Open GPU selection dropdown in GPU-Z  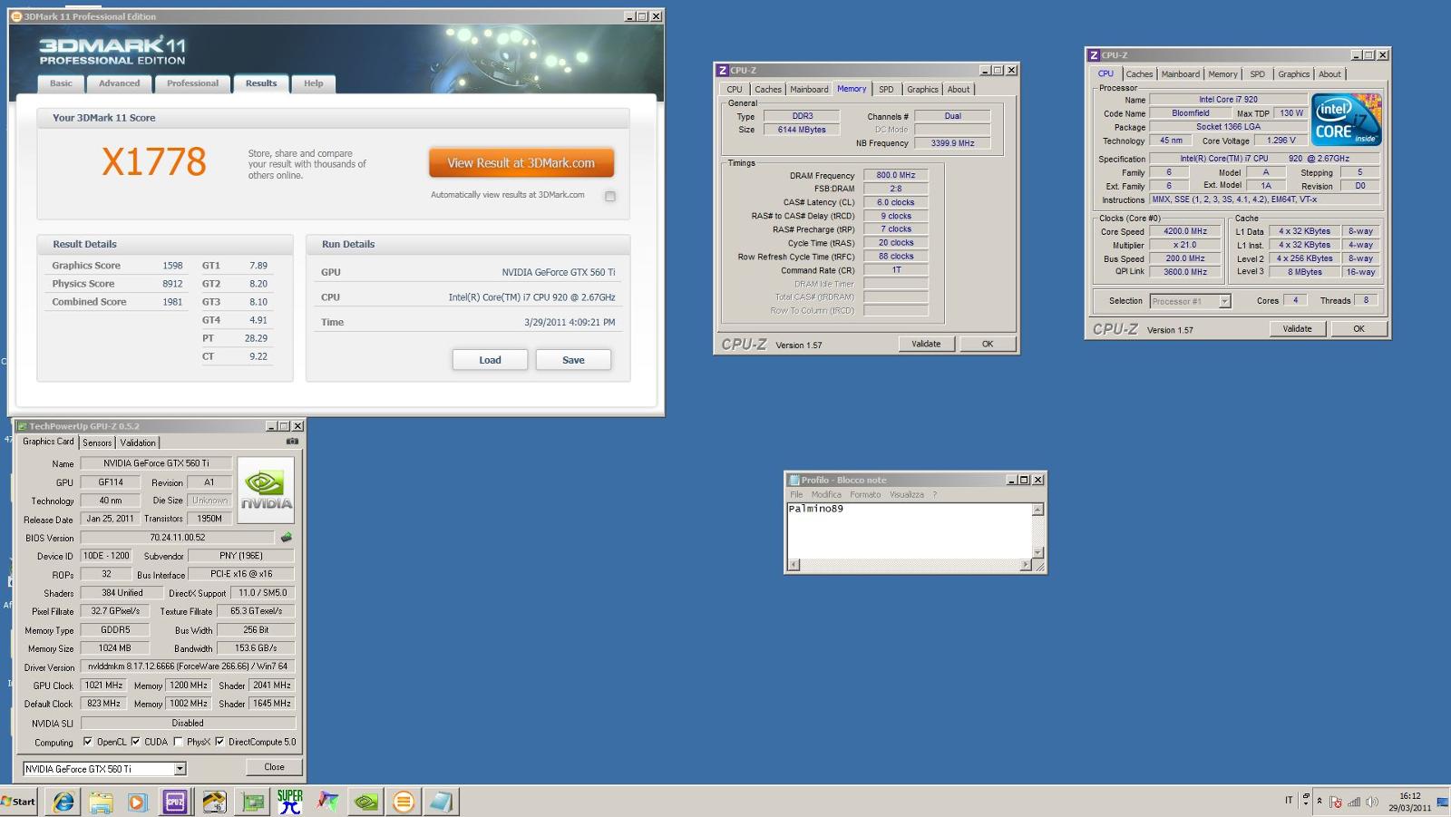coord(180,769)
